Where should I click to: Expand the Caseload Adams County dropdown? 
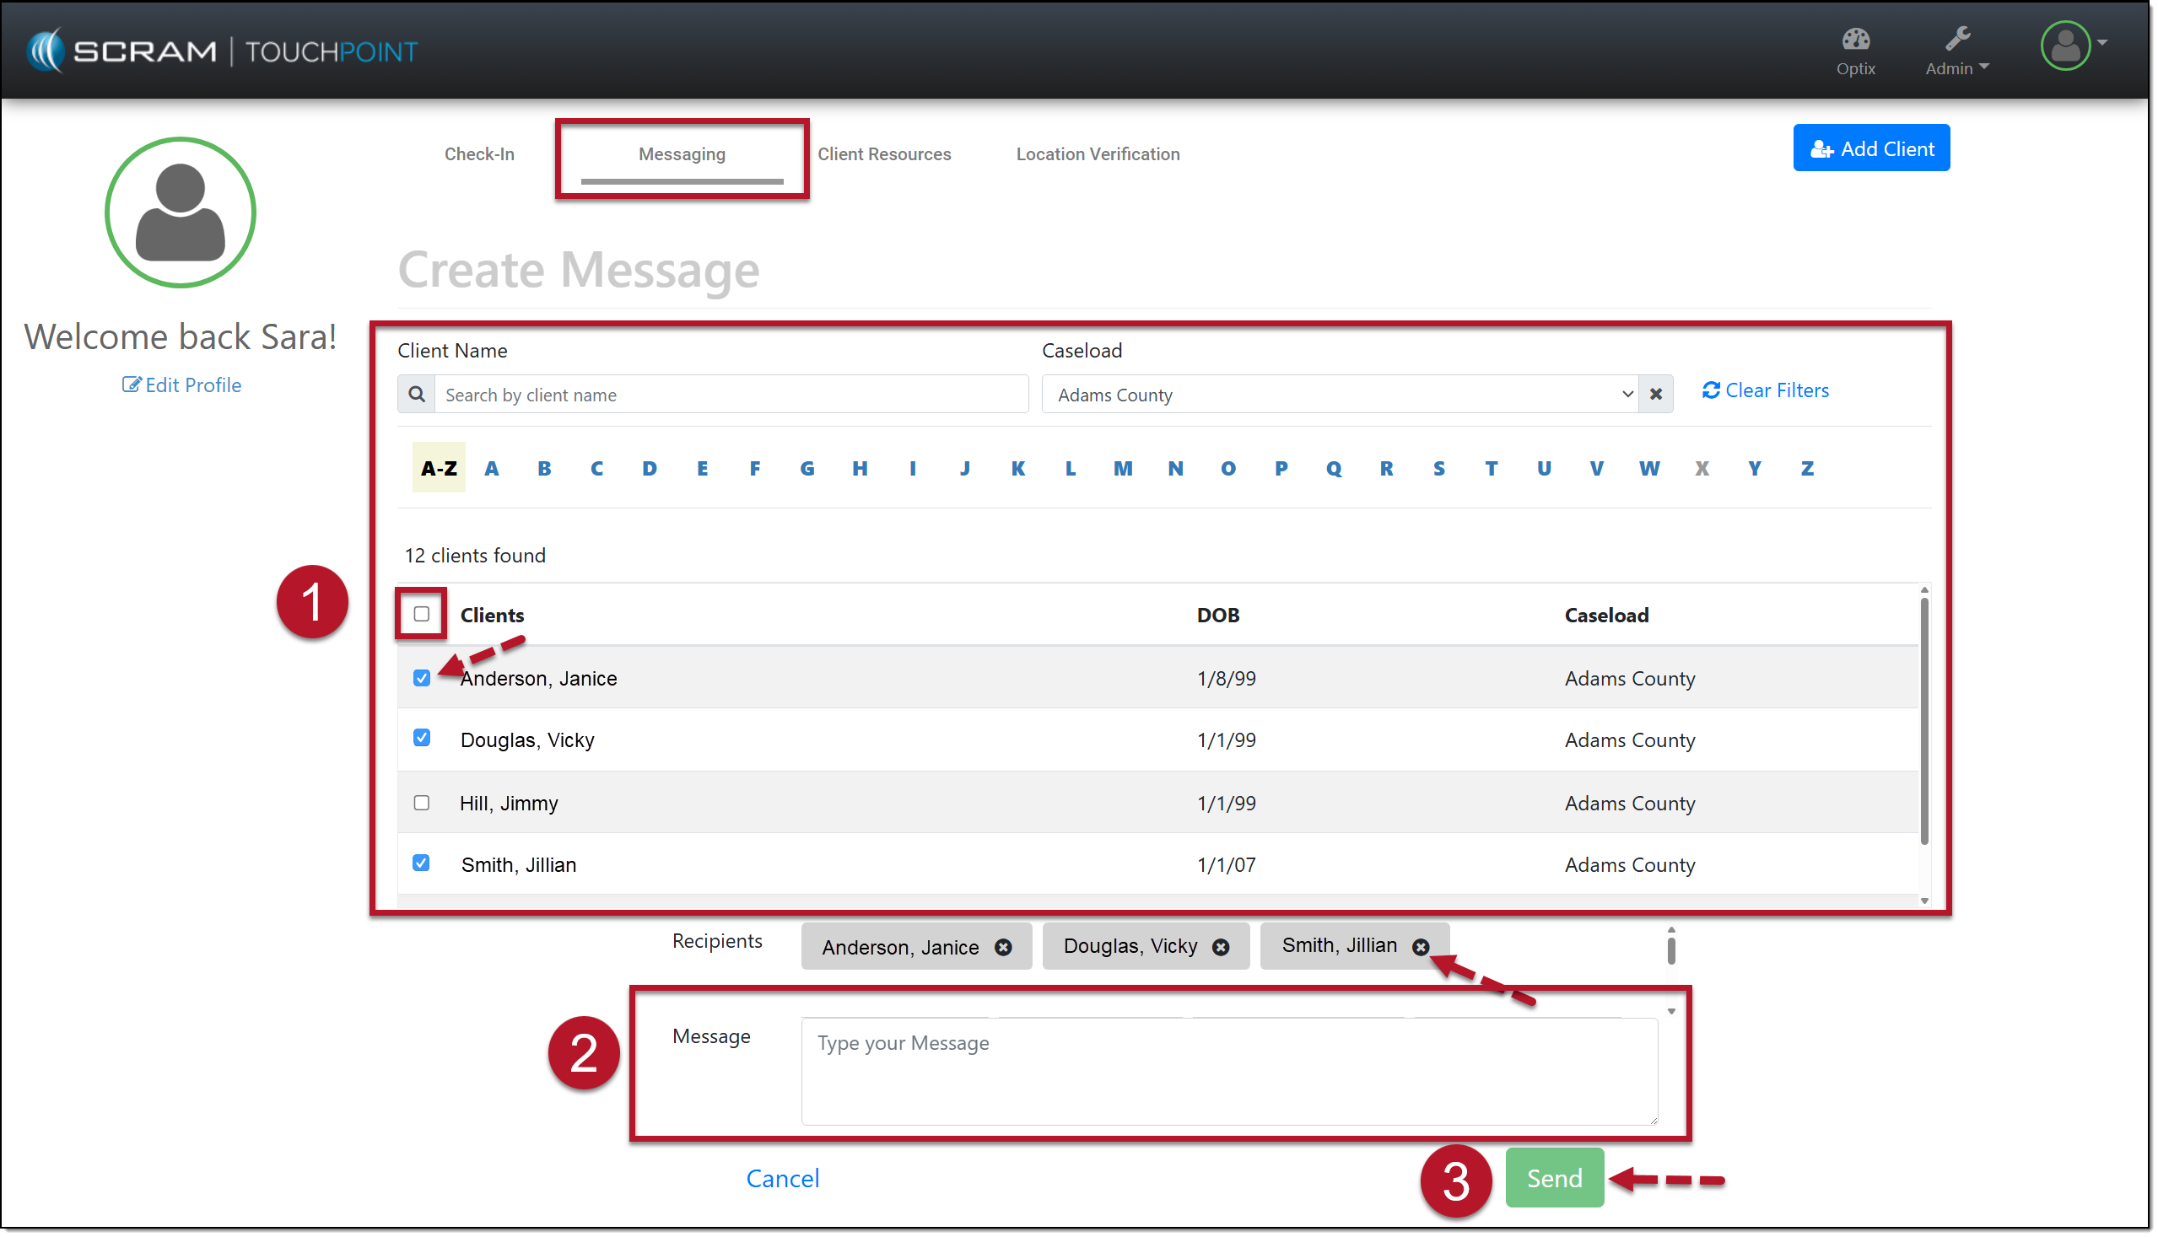pos(1343,395)
